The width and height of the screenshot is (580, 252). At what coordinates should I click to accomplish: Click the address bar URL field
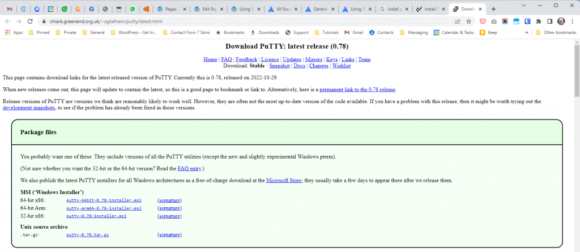tap(227, 21)
